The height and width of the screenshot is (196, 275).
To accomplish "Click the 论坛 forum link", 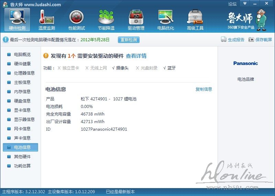I will click(x=232, y=4).
